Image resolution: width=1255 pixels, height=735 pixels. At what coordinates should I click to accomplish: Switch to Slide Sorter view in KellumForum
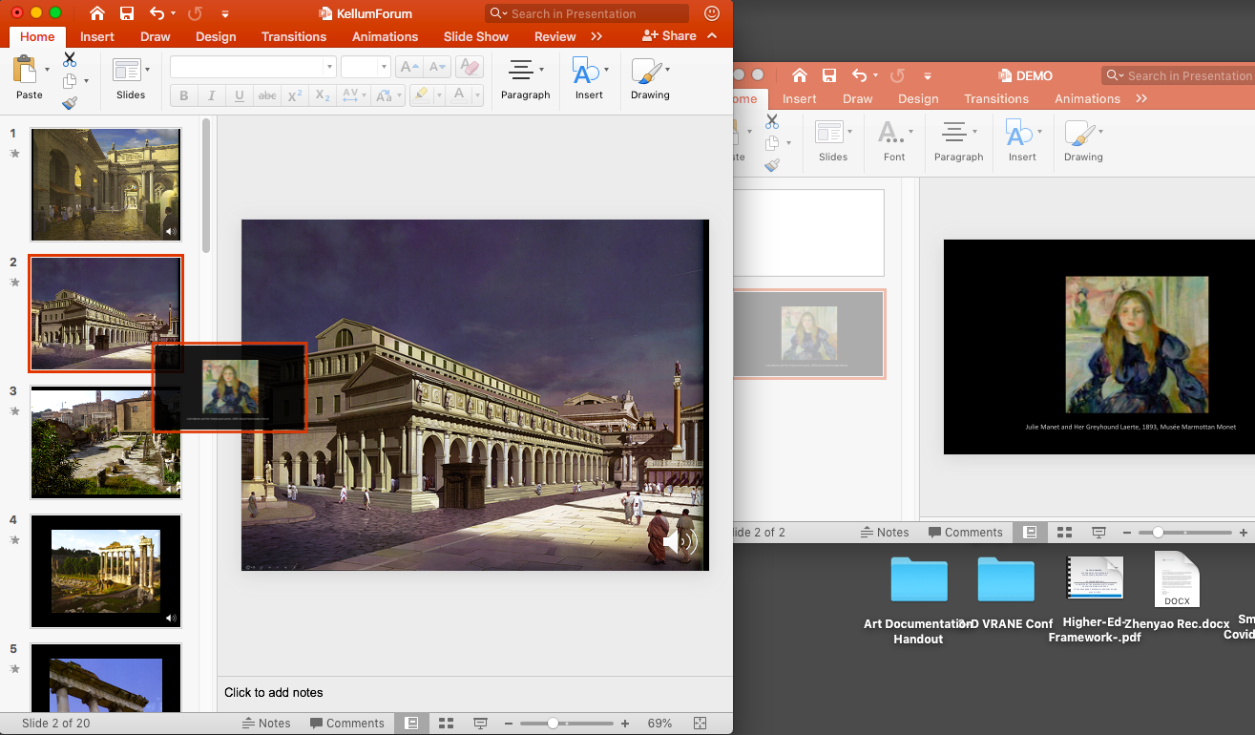click(446, 724)
